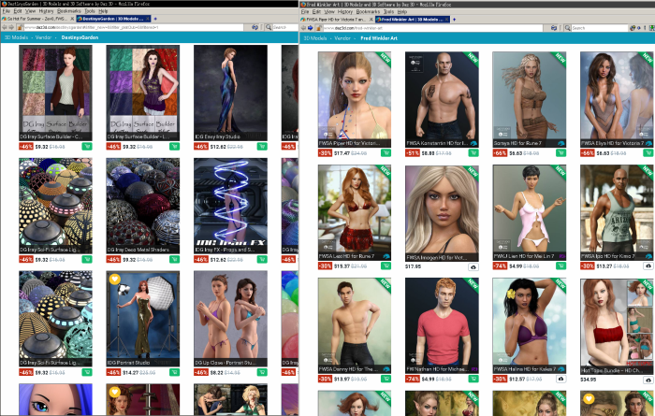The image size is (655, 416).
Task: Select DestinysGarden 3D Models tab
Action: [113, 19]
